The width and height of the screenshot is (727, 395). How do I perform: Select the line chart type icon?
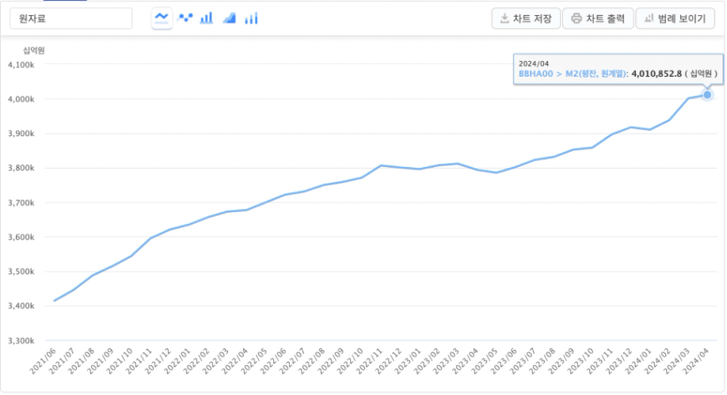162,17
